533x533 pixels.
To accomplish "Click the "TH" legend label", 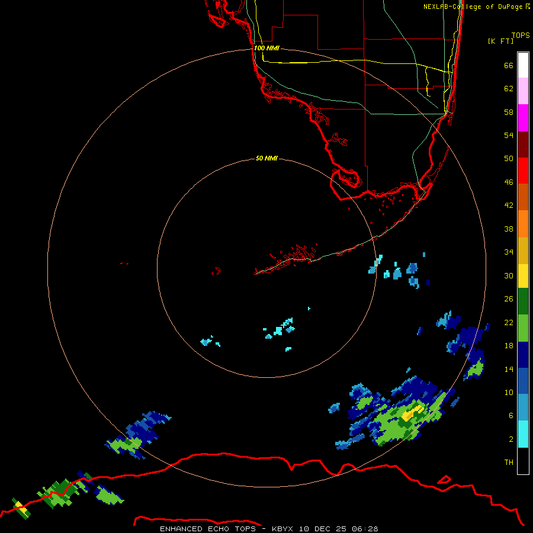I will tap(509, 463).
